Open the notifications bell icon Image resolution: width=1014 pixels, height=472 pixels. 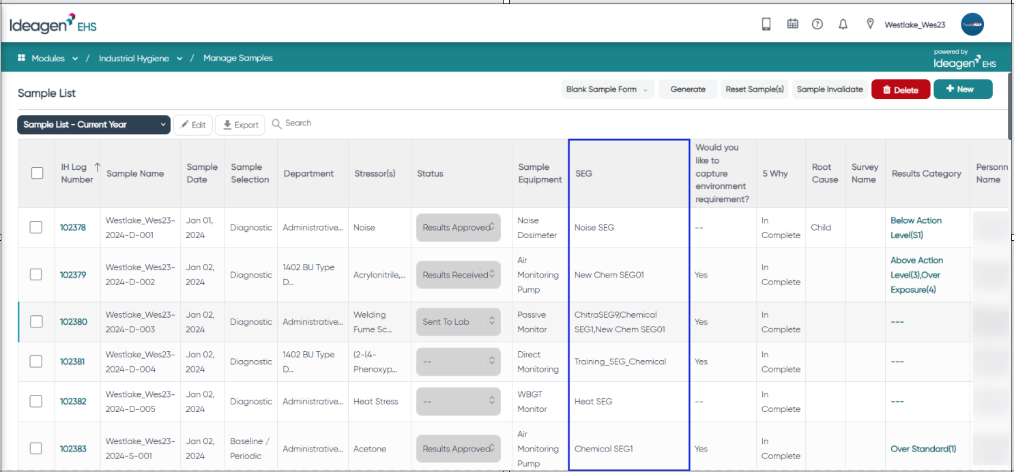[x=843, y=24]
